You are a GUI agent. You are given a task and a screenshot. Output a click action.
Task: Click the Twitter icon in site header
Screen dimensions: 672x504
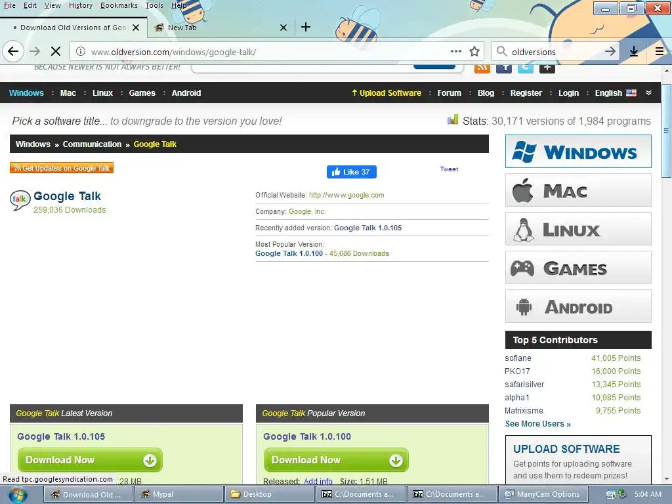coord(526,68)
